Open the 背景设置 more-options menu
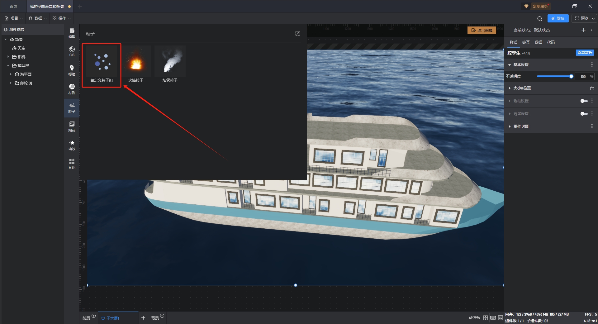 coord(592,113)
